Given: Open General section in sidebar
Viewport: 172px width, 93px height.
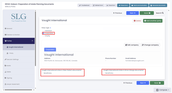Looking at the screenshot, I should 19,29.
